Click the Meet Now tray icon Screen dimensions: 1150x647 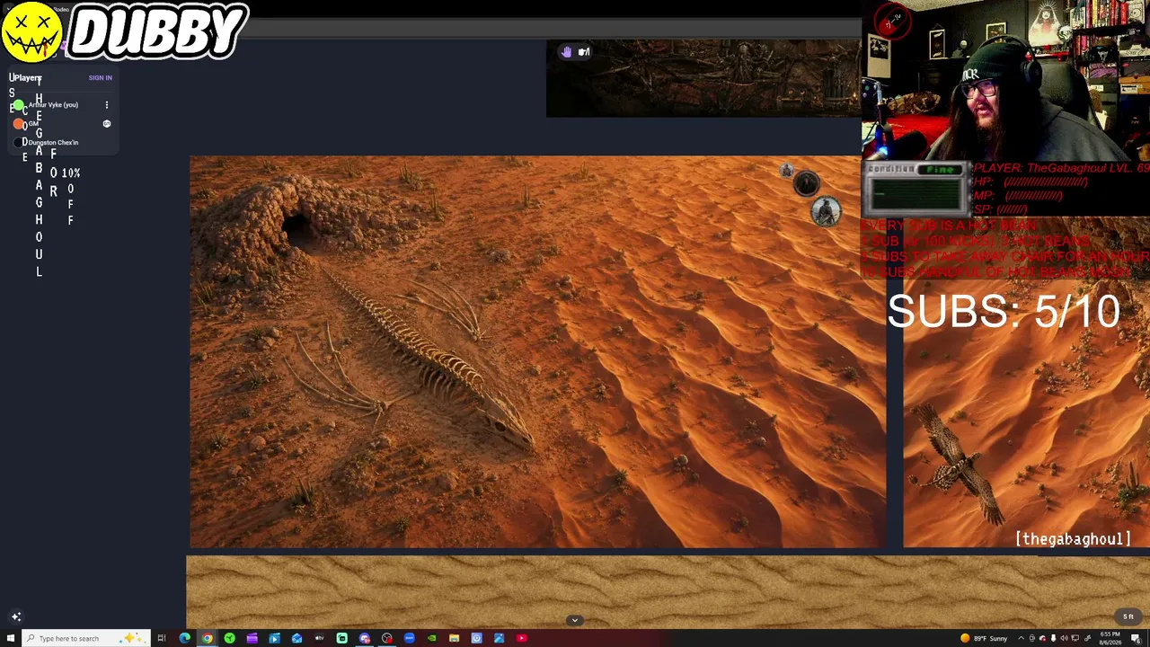coord(1031,638)
